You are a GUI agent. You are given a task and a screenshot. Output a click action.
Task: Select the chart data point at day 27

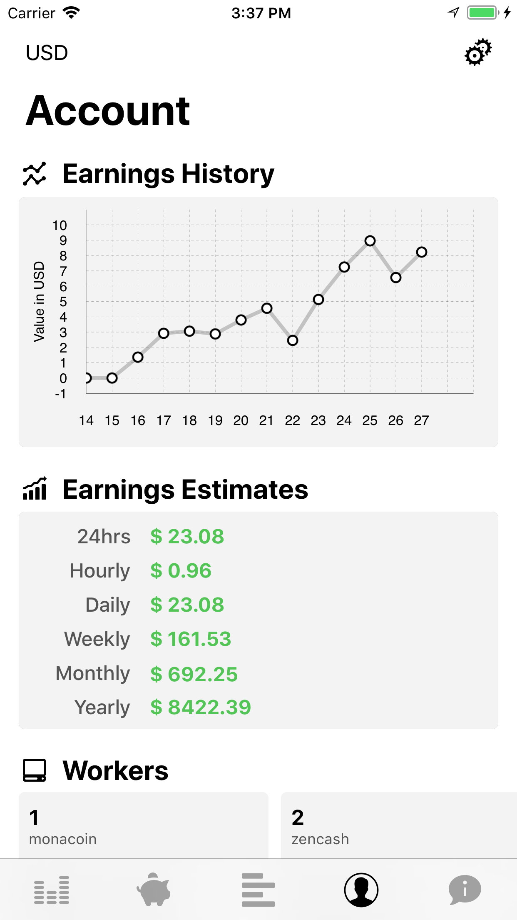(422, 252)
